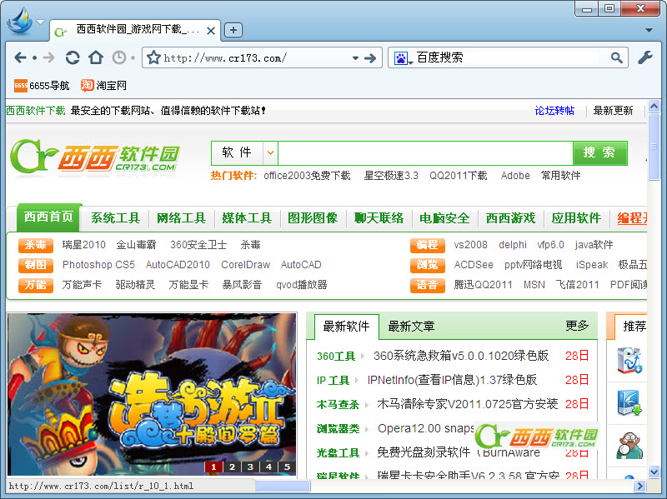Show banner slide number 5
The image size is (667, 499).
tap(287, 467)
